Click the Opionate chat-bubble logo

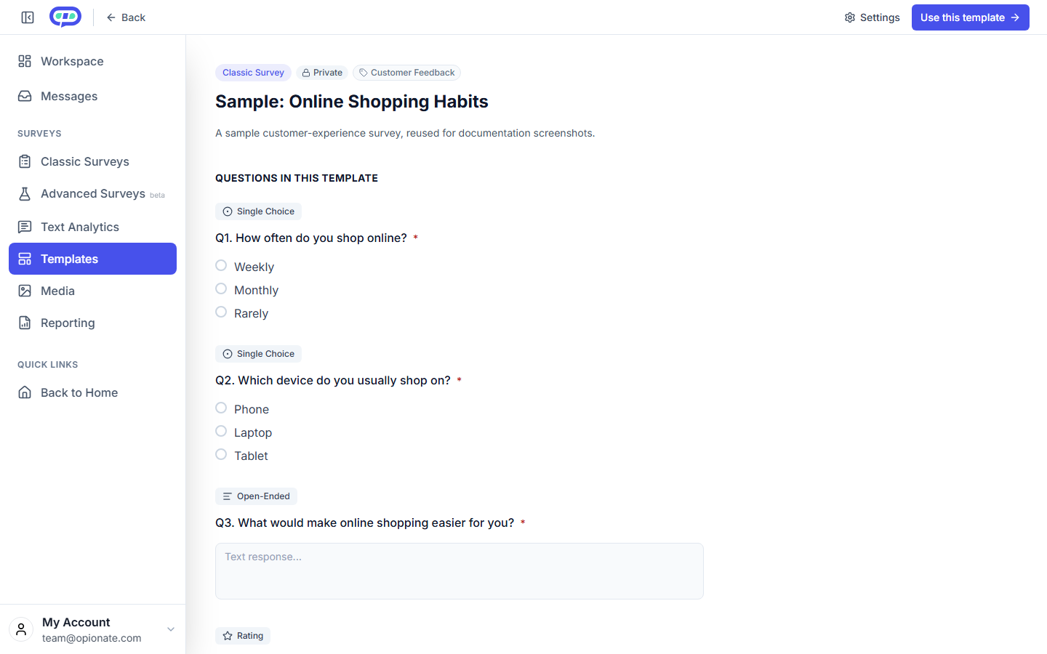click(x=65, y=17)
